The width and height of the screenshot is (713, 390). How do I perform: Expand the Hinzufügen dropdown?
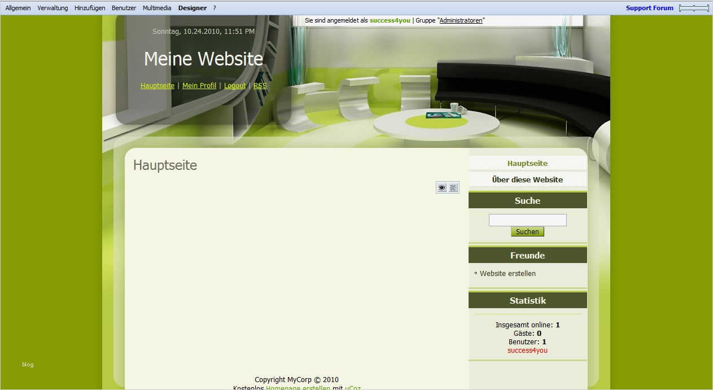89,7
